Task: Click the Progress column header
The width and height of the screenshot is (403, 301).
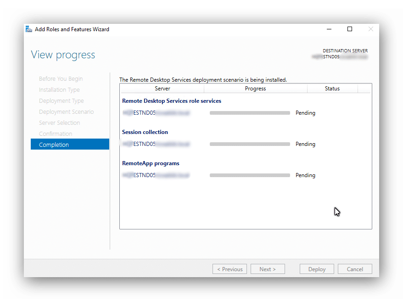Action: (x=256, y=89)
